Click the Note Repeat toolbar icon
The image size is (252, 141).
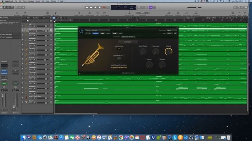pyautogui.click(x=47, y=13)
